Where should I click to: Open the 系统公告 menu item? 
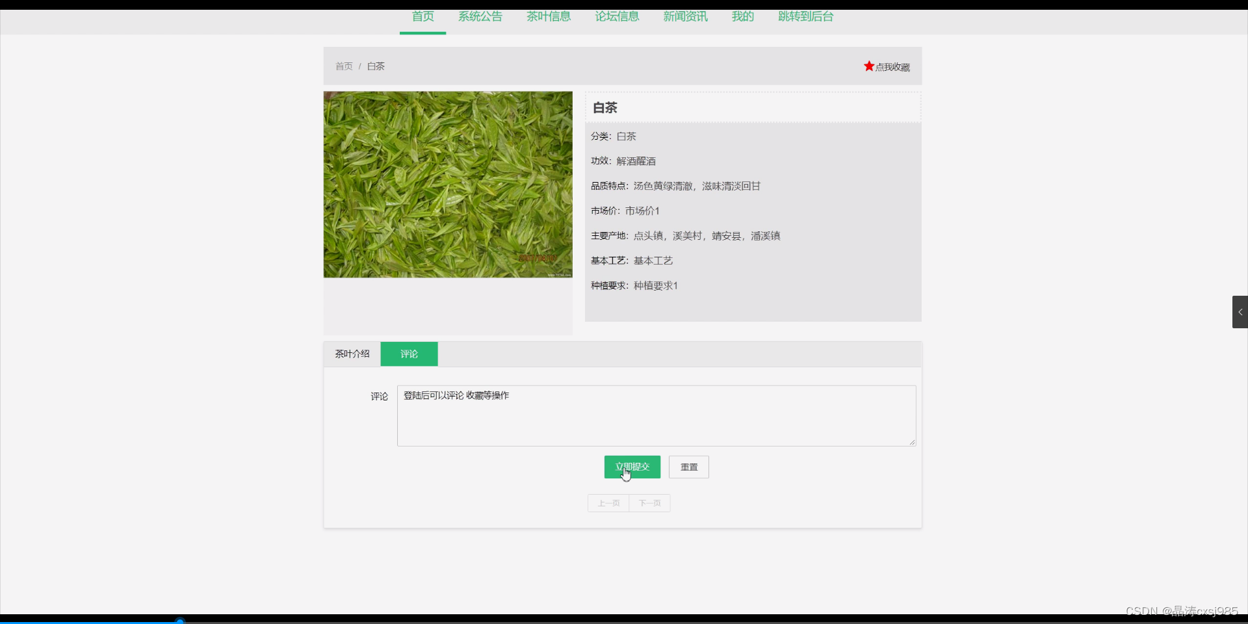(x=480, y=17)
